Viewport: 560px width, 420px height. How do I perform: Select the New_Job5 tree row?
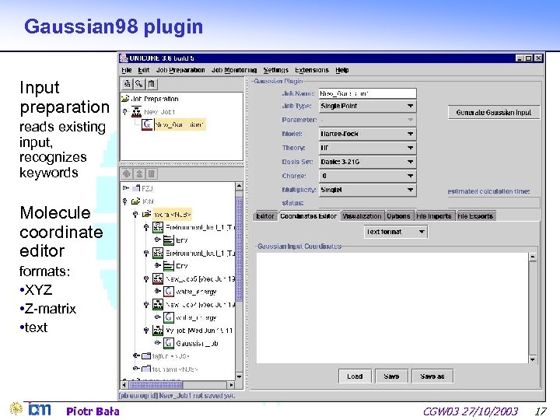[x=200, y=279]
